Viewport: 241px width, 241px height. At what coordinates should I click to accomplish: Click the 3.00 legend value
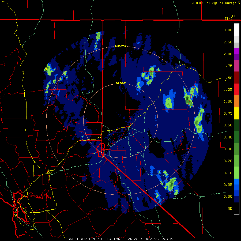[228, 30]
